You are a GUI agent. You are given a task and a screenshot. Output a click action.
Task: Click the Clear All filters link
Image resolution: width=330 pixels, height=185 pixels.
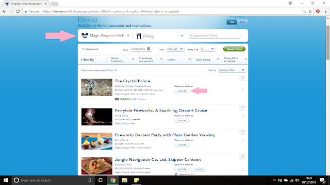(112, 70)
